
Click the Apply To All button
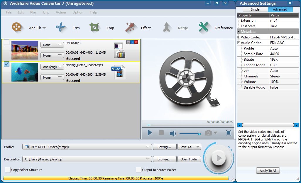(268, 170)
